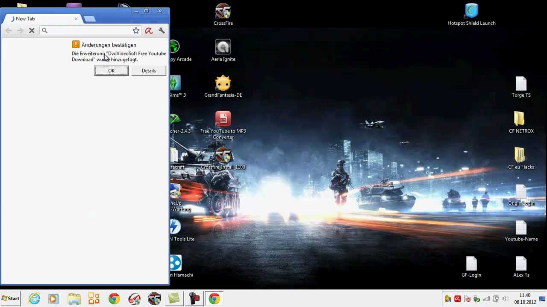547x307 pixels.
Task: Click the Avira extension icon in Chrome toolbar
Action: [149, 30]
